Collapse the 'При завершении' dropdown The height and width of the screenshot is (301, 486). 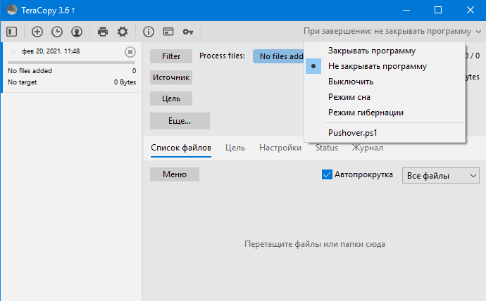(x=392, y=32)
